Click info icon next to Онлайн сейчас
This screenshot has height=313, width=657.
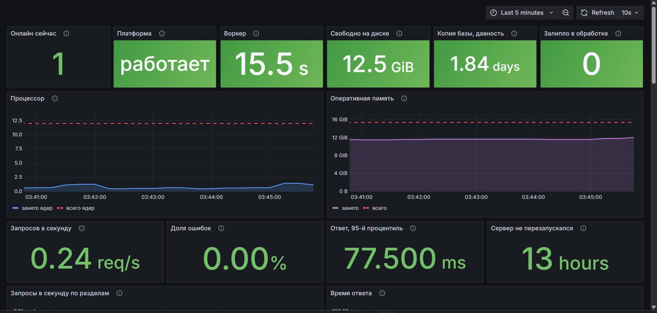[66, 33]
